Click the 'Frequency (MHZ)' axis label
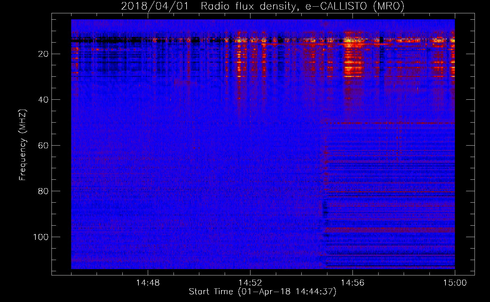The image size is (490, 302). (23, 145)
